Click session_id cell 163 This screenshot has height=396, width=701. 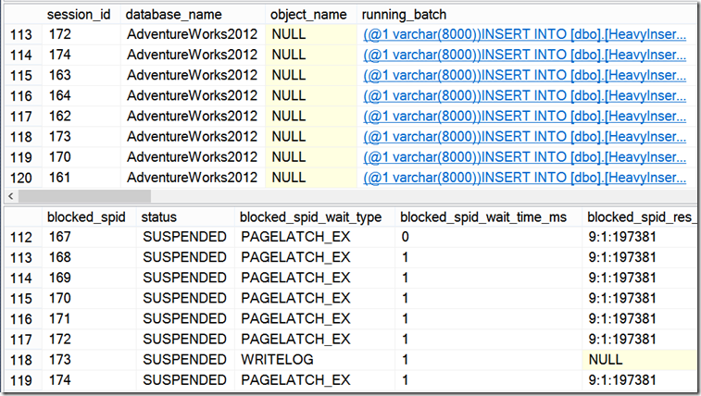click(x=81, y=76)
